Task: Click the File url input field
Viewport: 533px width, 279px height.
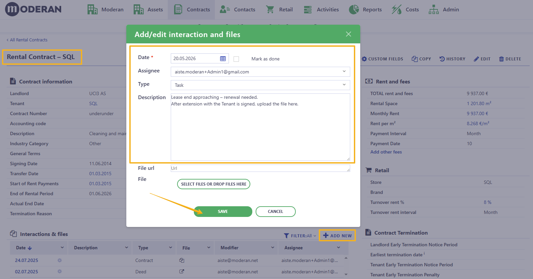Action: [260, 168]
